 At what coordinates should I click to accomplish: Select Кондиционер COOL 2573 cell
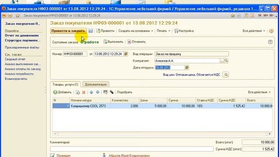[x=90, y=106]
